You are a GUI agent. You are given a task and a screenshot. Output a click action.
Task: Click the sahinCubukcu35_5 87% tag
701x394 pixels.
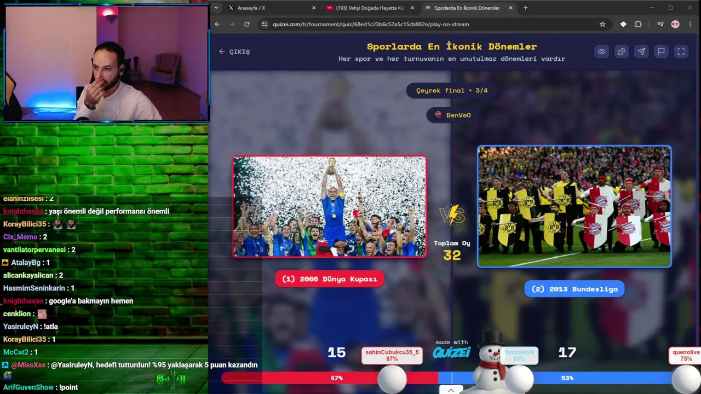click(392, 355)
